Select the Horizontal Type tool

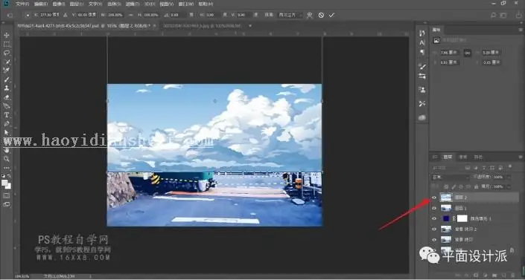pyautogui.click(x=7, y=115)
